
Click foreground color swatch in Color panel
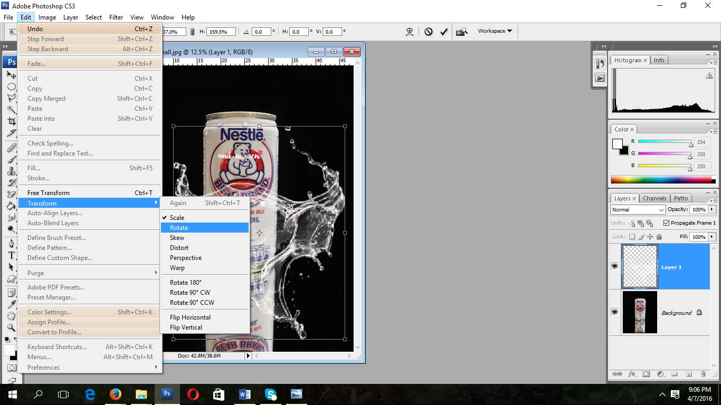[x=618, y=144]
